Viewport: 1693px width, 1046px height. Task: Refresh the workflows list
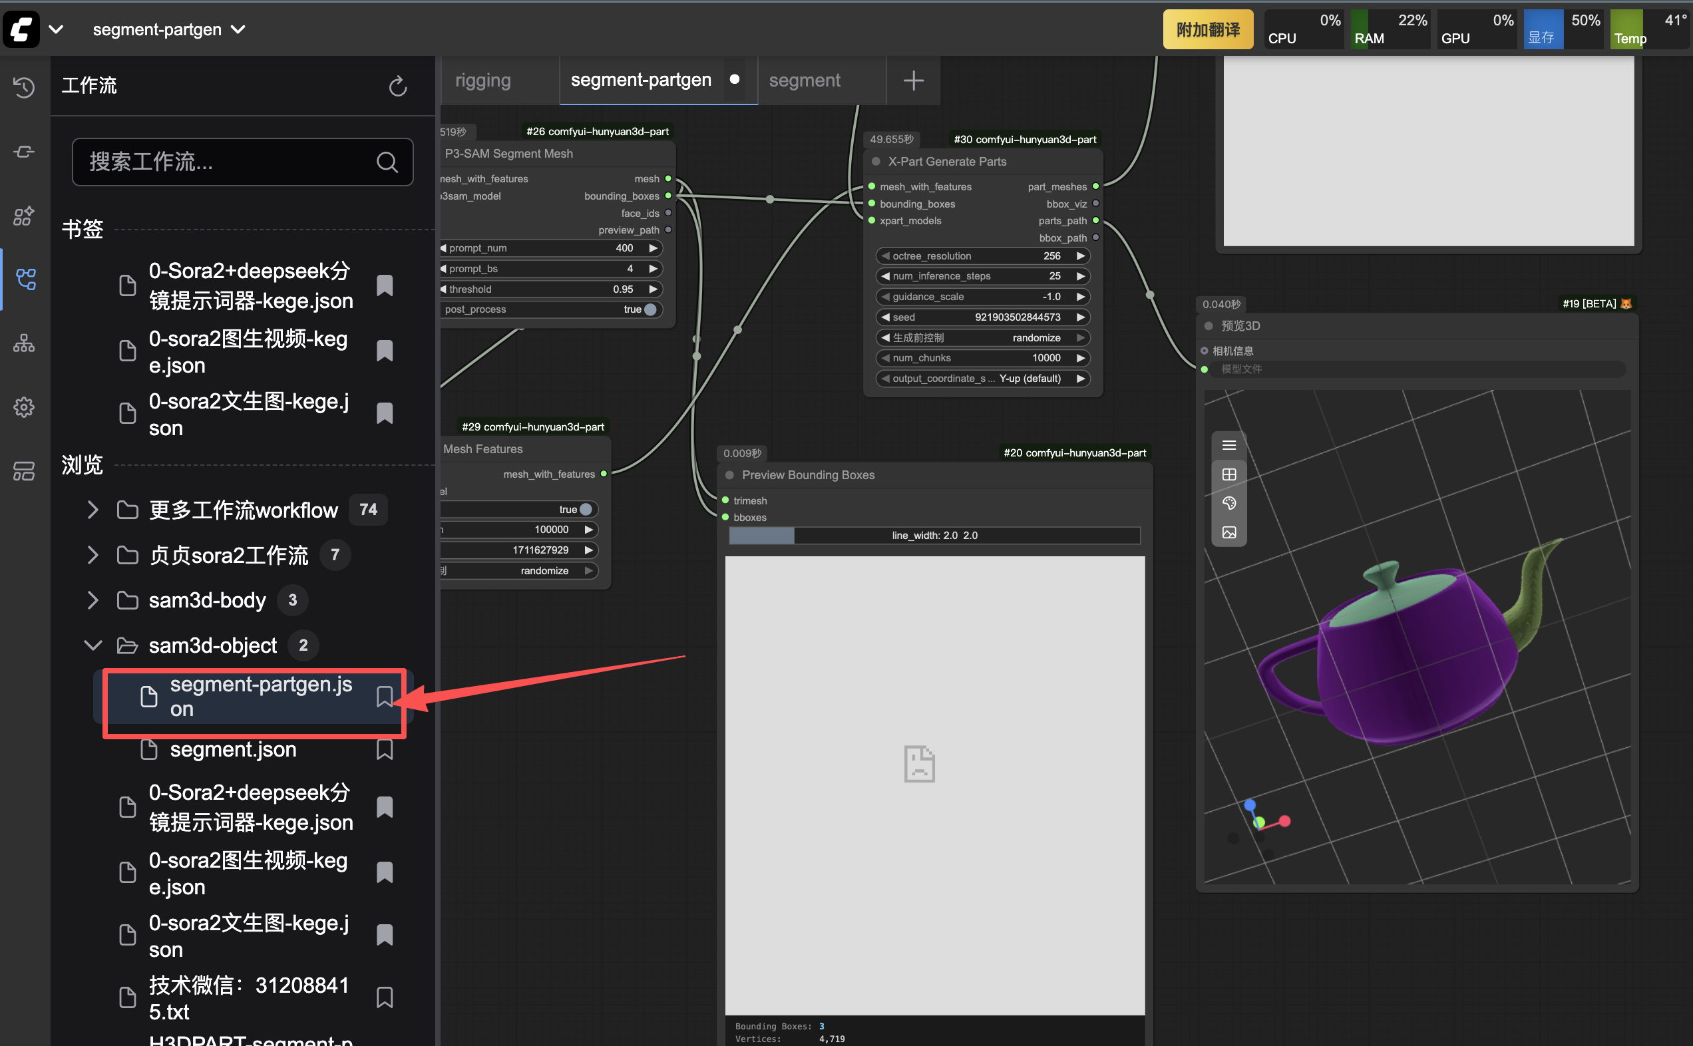398,87
